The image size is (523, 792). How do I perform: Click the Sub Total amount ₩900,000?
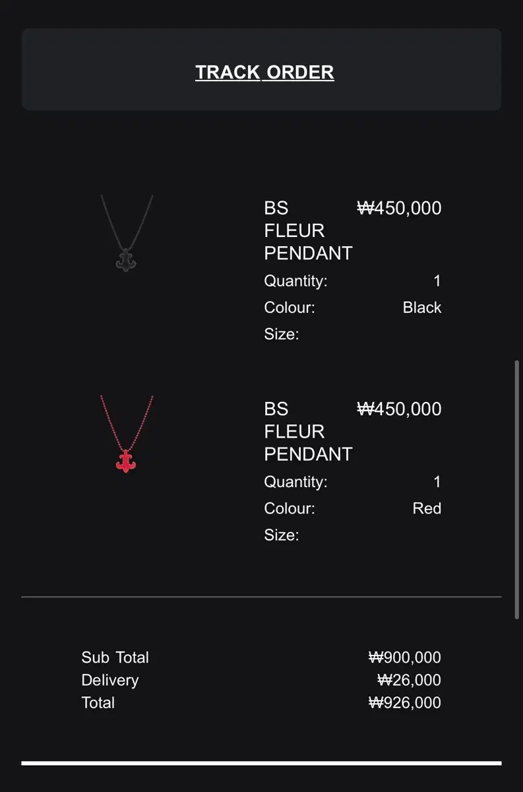point(405,657)
